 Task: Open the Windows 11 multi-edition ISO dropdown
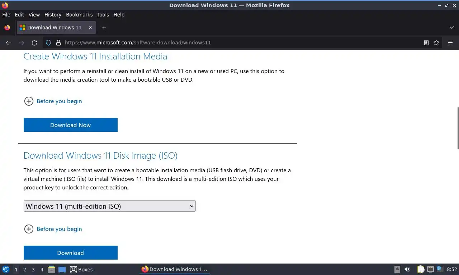point(110,206)
